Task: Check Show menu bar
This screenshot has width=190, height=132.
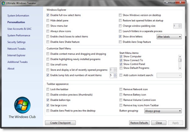Action: [x=48, y=26]
